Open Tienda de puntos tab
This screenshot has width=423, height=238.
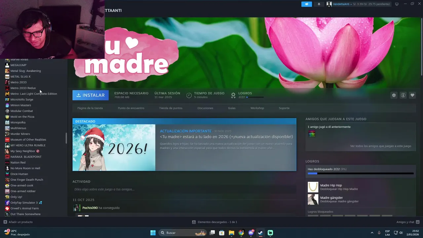click(171, 108)
